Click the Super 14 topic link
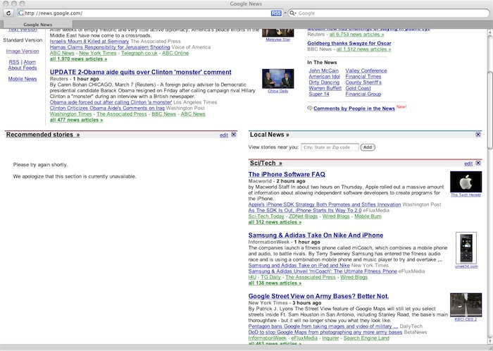Image resolution: width=493 pixels, height=351 pixels. coord(319,94)
